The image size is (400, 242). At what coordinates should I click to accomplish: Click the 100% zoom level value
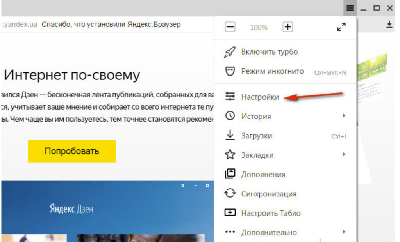tap(259, 27)
